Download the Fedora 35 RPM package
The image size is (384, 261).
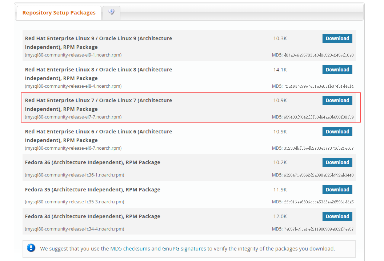pos(337,190)
